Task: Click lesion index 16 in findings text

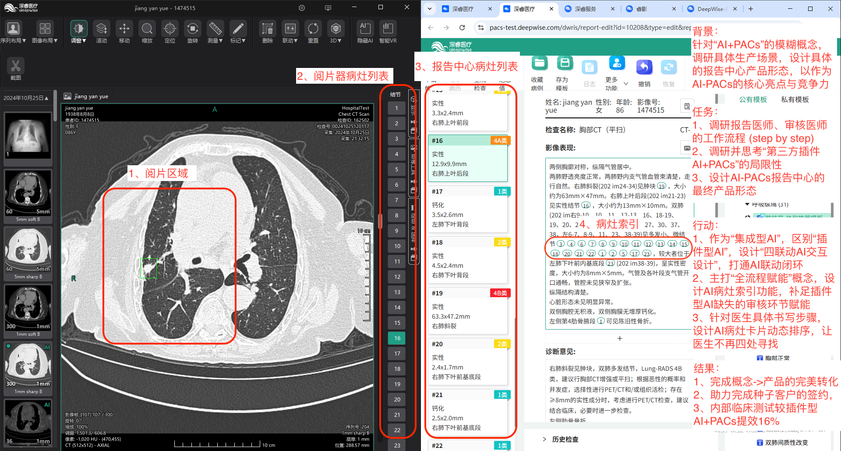Action: coord(586,206)
